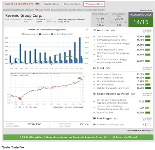The width and height of the screenshot is (155, 150).
Task: Click checkmark next to Umsatzwachstum Quartal
Action: click(x=94, y=45)
